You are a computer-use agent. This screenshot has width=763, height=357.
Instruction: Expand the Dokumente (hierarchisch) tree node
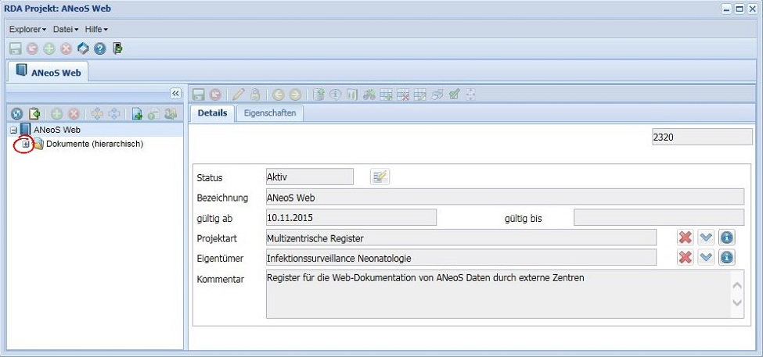tap(26, 144)
